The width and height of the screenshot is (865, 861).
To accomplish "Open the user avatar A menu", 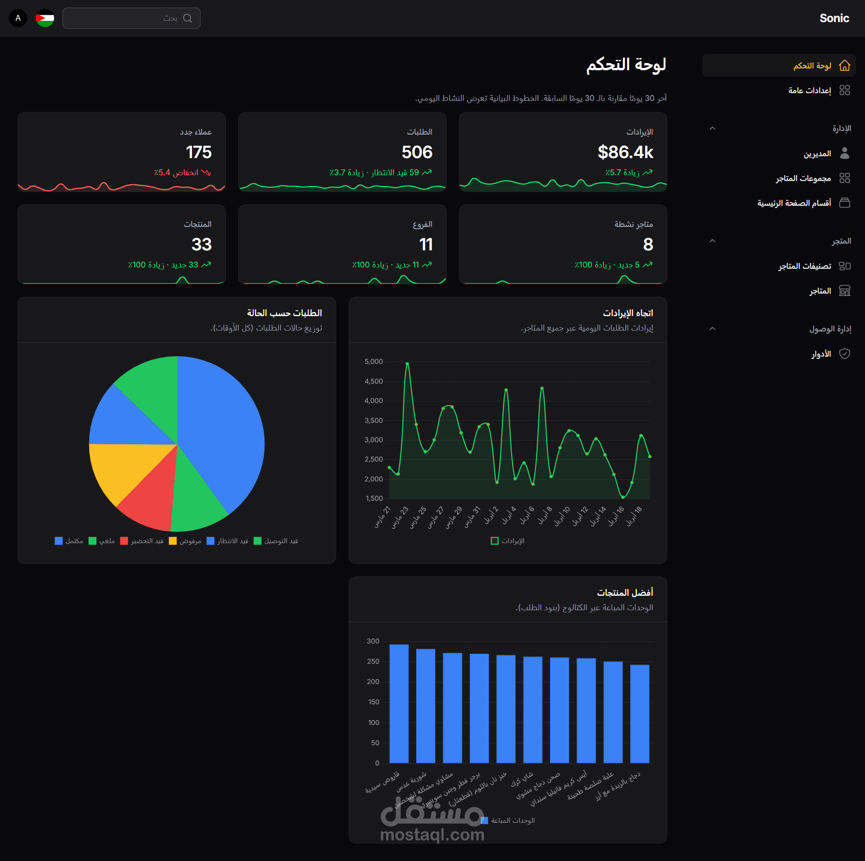I will (18, 18).
